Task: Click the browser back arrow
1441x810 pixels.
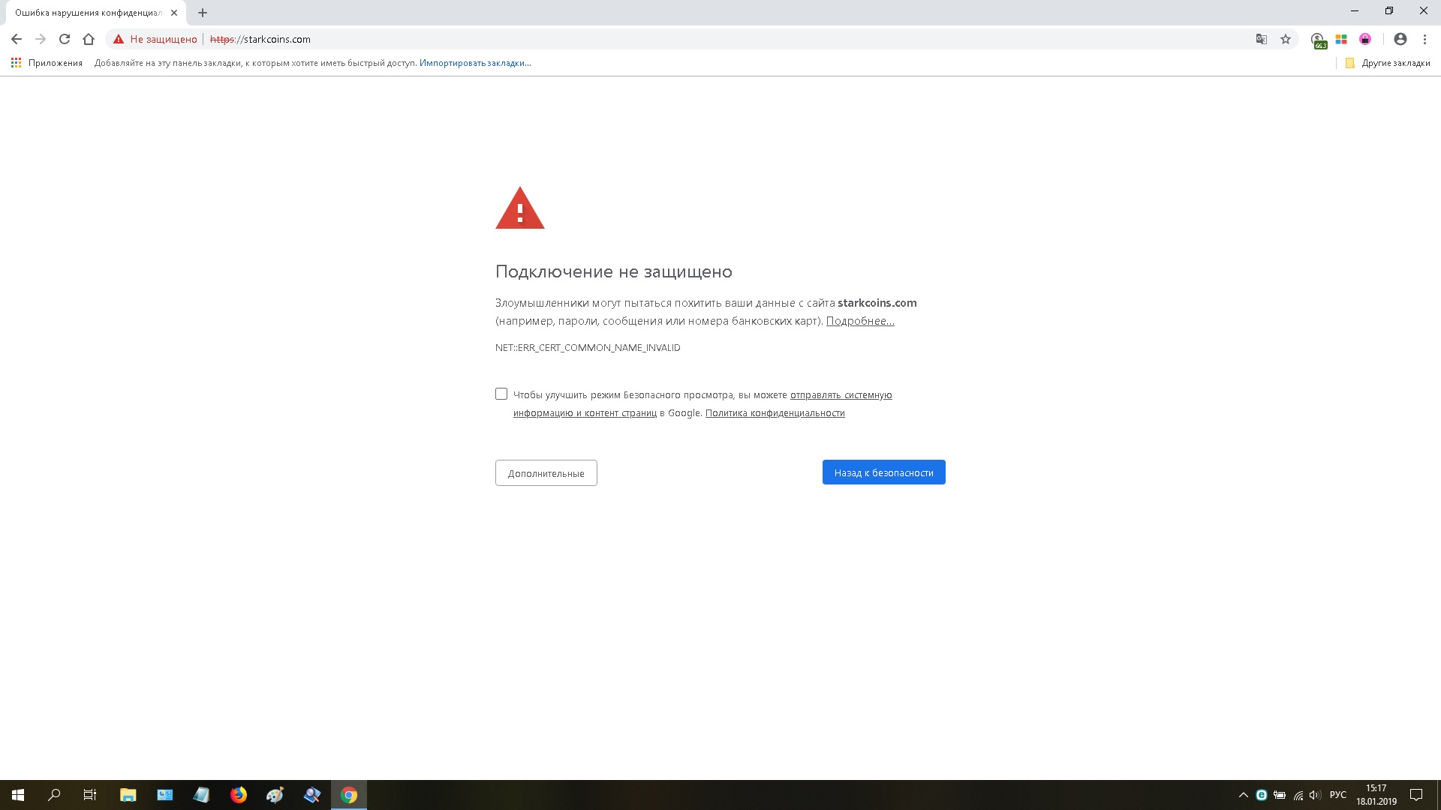Action: (x=17, y=39)
